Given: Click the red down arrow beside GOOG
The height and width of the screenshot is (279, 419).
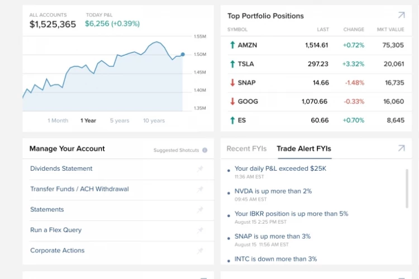Looking at the screenshot, I should tap(232, 102).
